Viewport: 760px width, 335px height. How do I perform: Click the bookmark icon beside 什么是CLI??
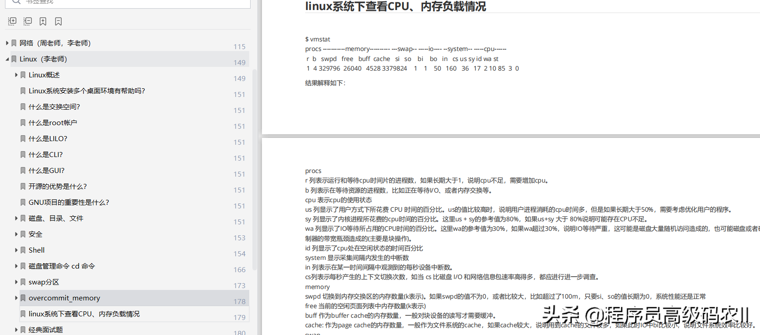(23, 154)
